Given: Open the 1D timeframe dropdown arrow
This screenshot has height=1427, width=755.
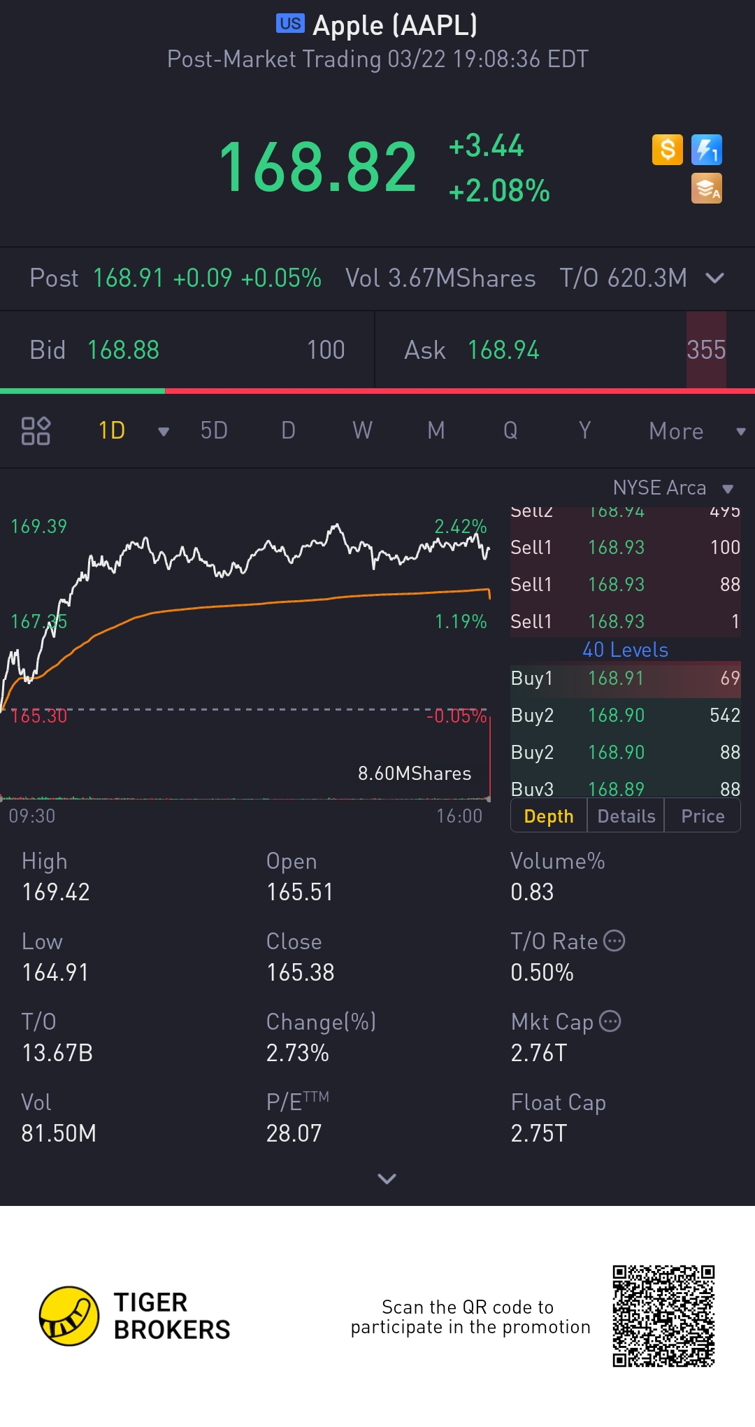Looking at the screenshot, I should pyautogui.click(x=164, y=432).
